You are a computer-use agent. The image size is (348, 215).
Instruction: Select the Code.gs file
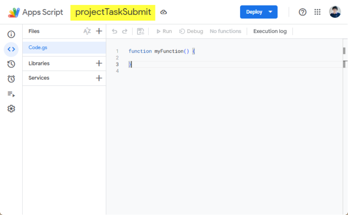[x=64, y=48]
